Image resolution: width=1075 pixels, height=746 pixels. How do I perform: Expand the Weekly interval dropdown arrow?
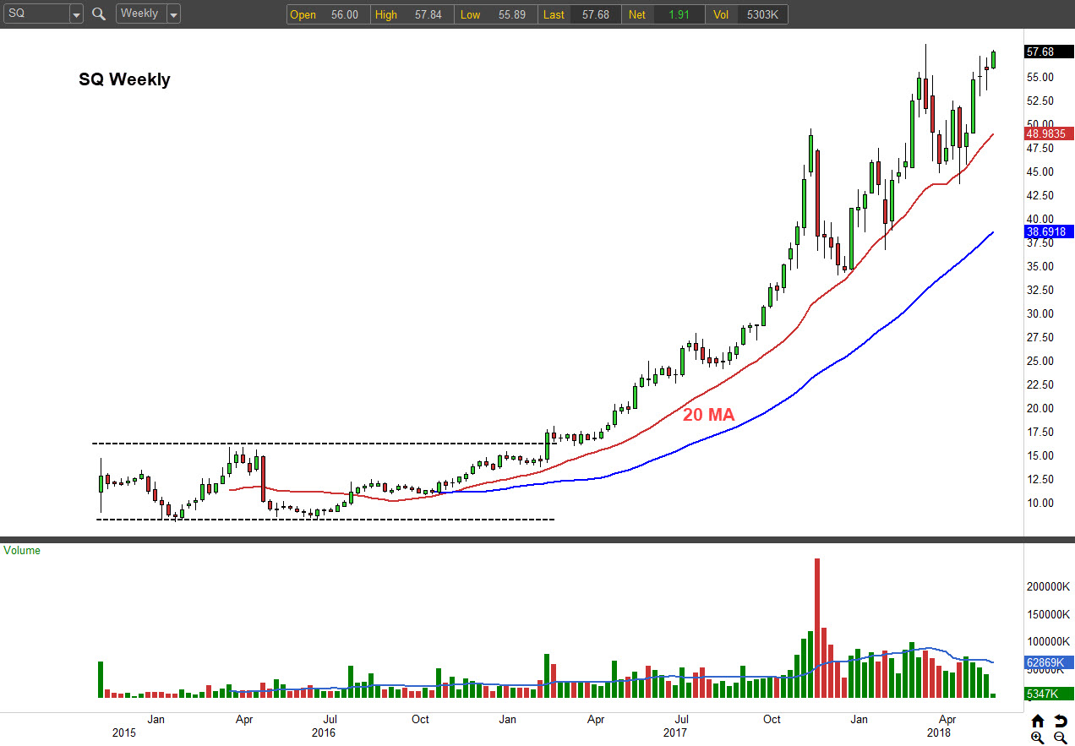coord(173,14)
